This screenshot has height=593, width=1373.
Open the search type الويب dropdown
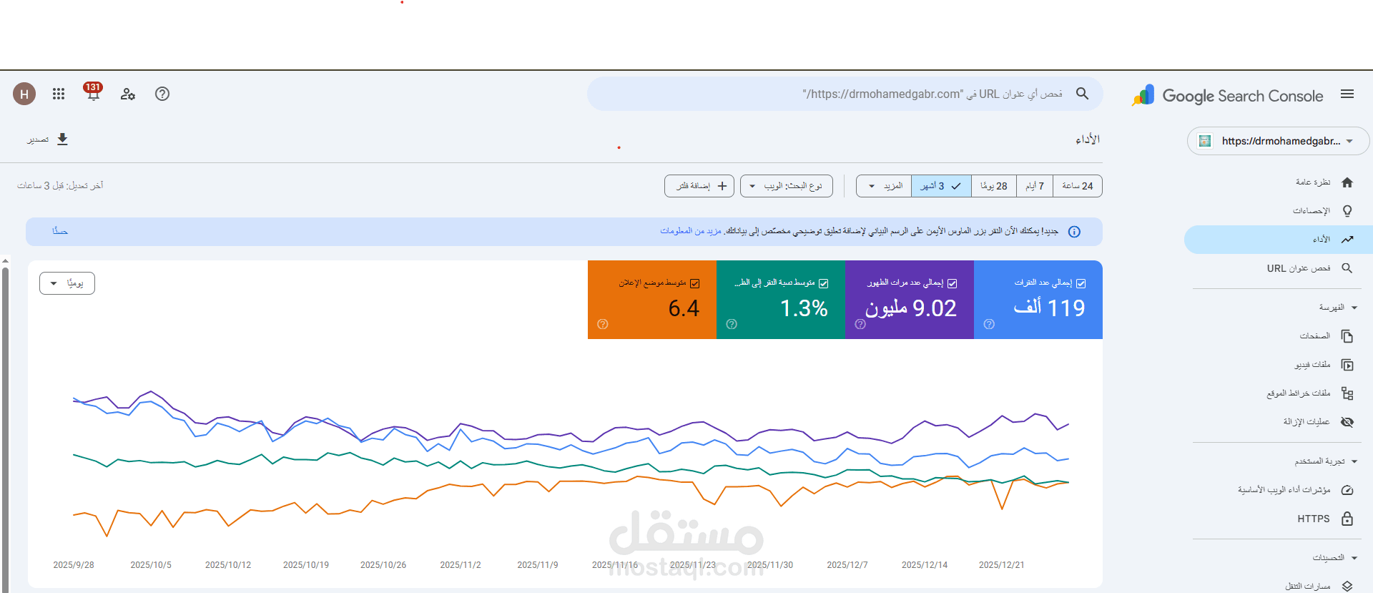[x=787, y=186]
